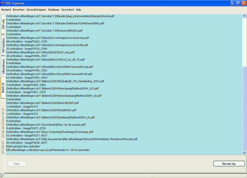Click the Bewaar log button
247x178 pixels.
coord(226,164)
